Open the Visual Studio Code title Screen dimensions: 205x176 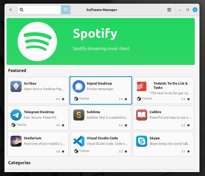pos(102,138)
